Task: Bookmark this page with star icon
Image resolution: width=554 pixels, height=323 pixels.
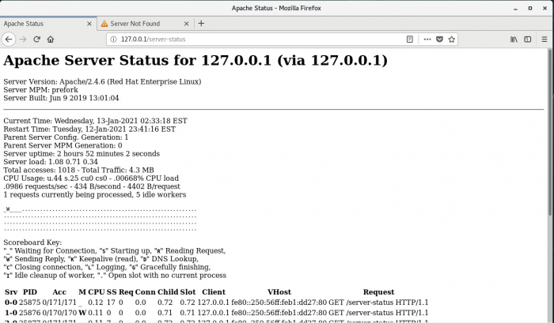Action: (452, 39)
